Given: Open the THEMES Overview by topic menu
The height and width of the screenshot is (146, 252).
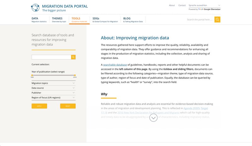Looking at the screenshot, I should point(59,20).
